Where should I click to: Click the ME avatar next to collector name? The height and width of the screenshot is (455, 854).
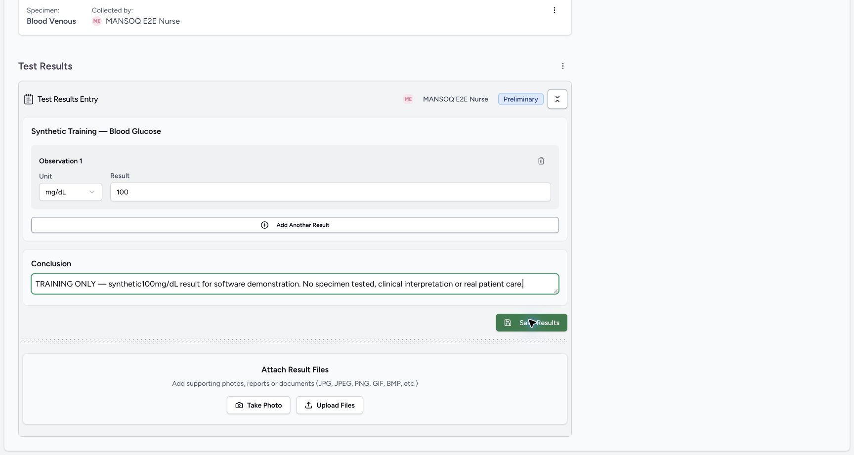(97, 21)
